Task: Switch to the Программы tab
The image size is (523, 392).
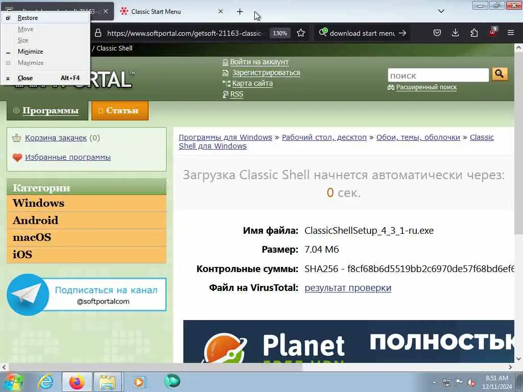Action: click(x=47, y=111)
